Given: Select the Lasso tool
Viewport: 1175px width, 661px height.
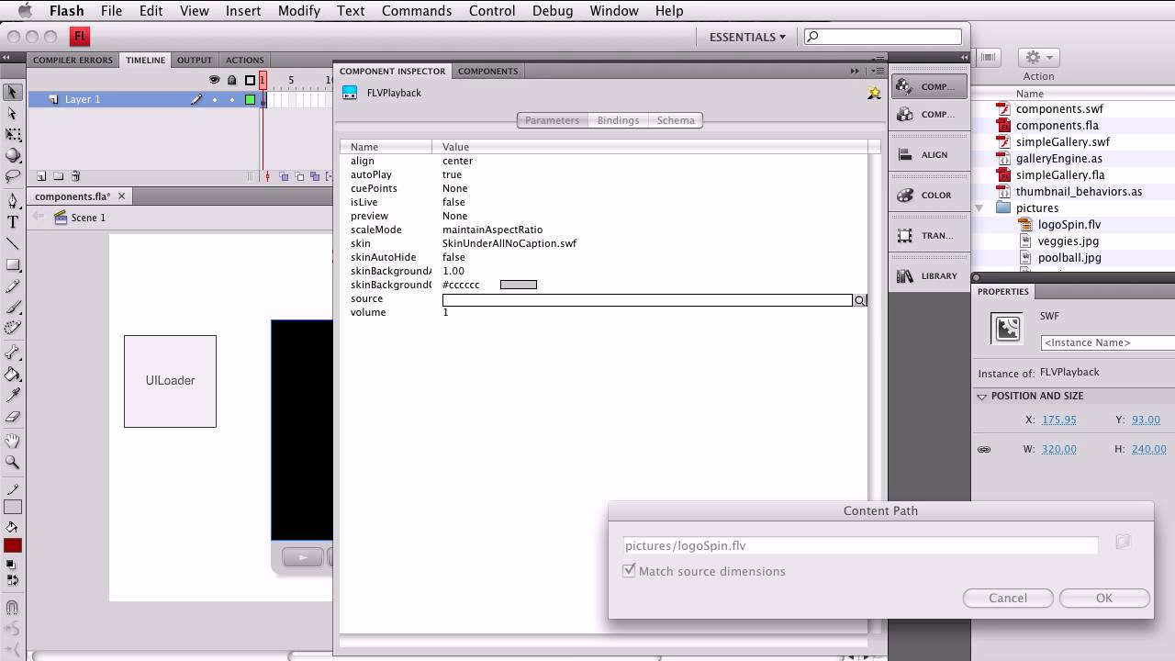Looking at the screenshot, I should click(13, 175).
